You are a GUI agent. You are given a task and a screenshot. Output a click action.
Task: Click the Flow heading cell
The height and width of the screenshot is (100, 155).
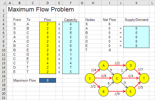tap(47, 20)
